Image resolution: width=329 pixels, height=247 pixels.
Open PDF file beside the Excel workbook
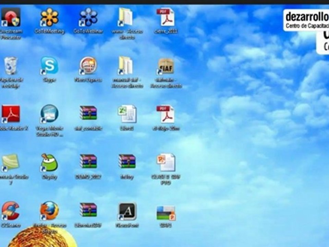point(165,114)
